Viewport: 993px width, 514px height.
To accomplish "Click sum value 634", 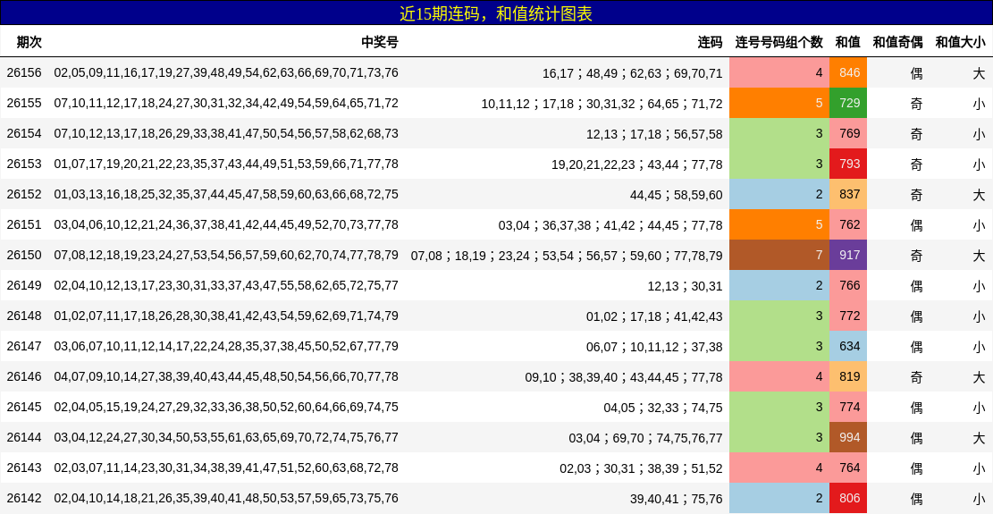I will click(x=849, y=346).
